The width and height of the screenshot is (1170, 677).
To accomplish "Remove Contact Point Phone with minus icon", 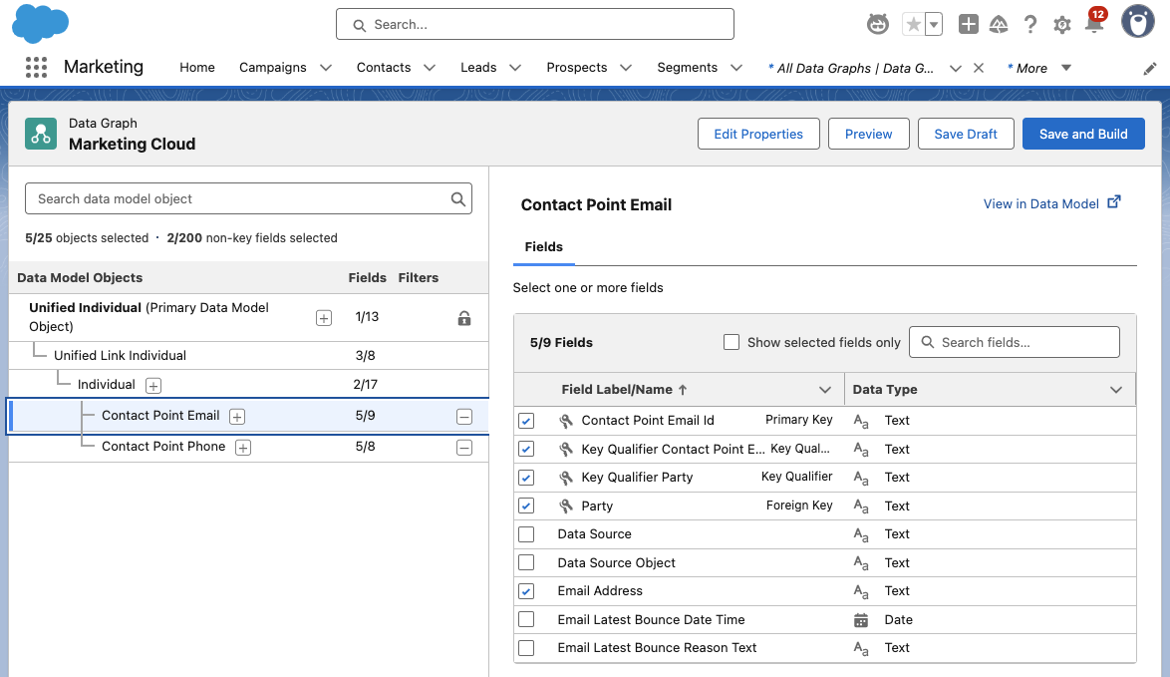I will pos(464,447).
